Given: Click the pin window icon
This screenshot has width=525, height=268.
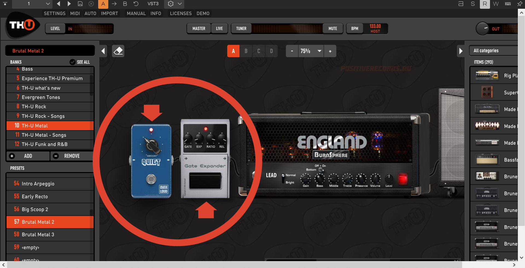Looking at the screenshot, I should pyautogui.click(x=520, y=4).
